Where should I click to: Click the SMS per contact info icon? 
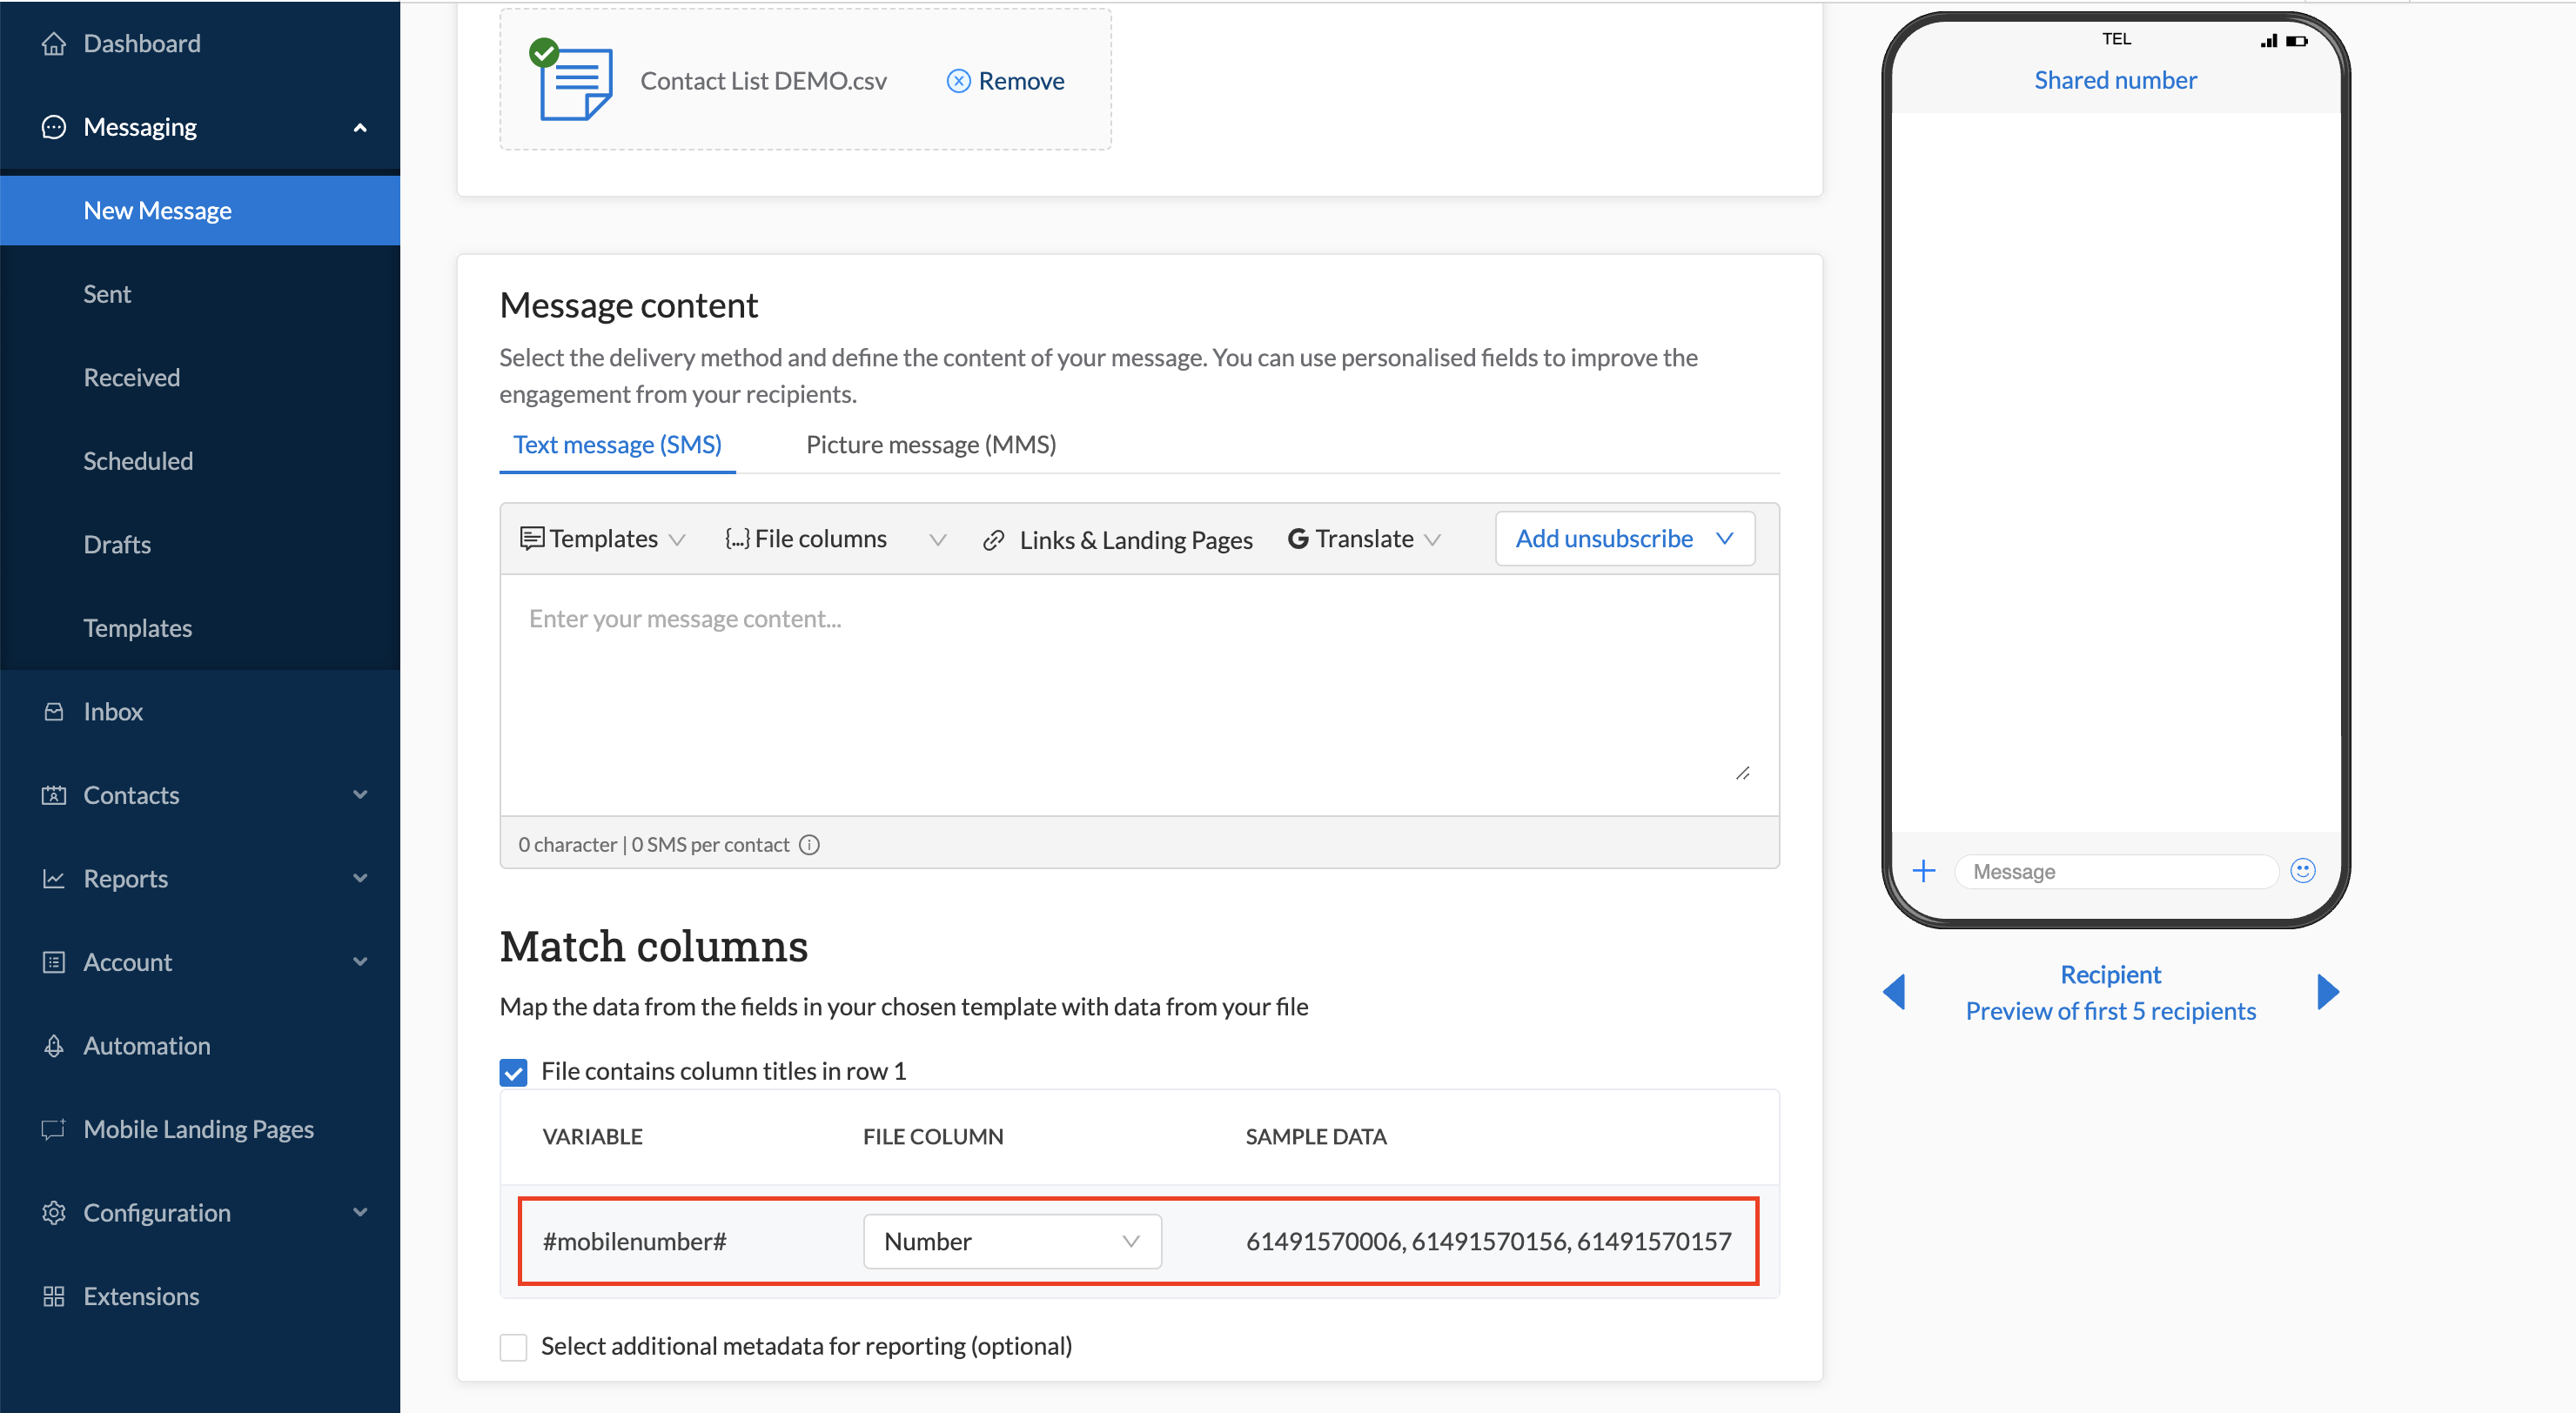click(x=809, y=845)
